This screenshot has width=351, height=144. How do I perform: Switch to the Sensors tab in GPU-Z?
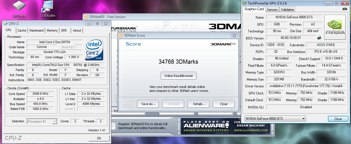[x=272, y=10]
